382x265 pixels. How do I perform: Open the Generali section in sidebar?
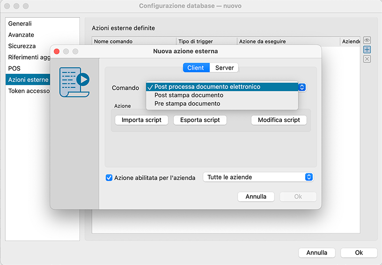pyautogui.click(x=20, y=23)
